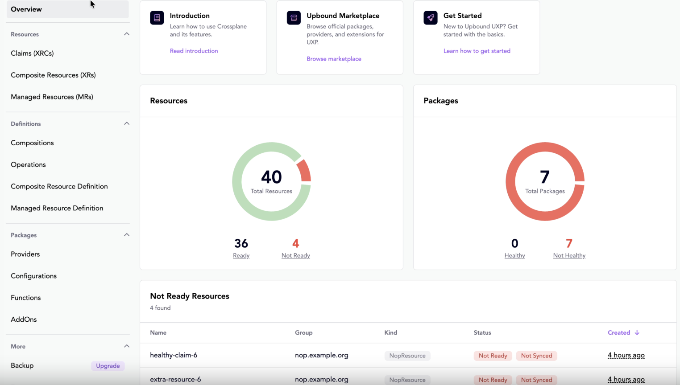This screenshot has height=385, width=680.
Task: Open the Compositions page
Action: (32, 143)
